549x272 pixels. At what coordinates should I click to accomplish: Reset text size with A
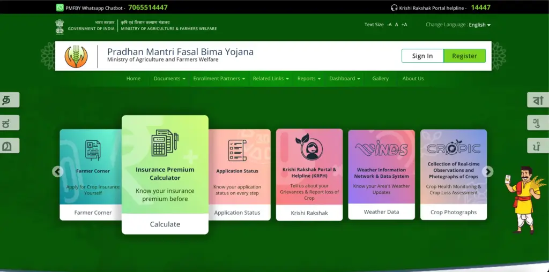point(397,25)
